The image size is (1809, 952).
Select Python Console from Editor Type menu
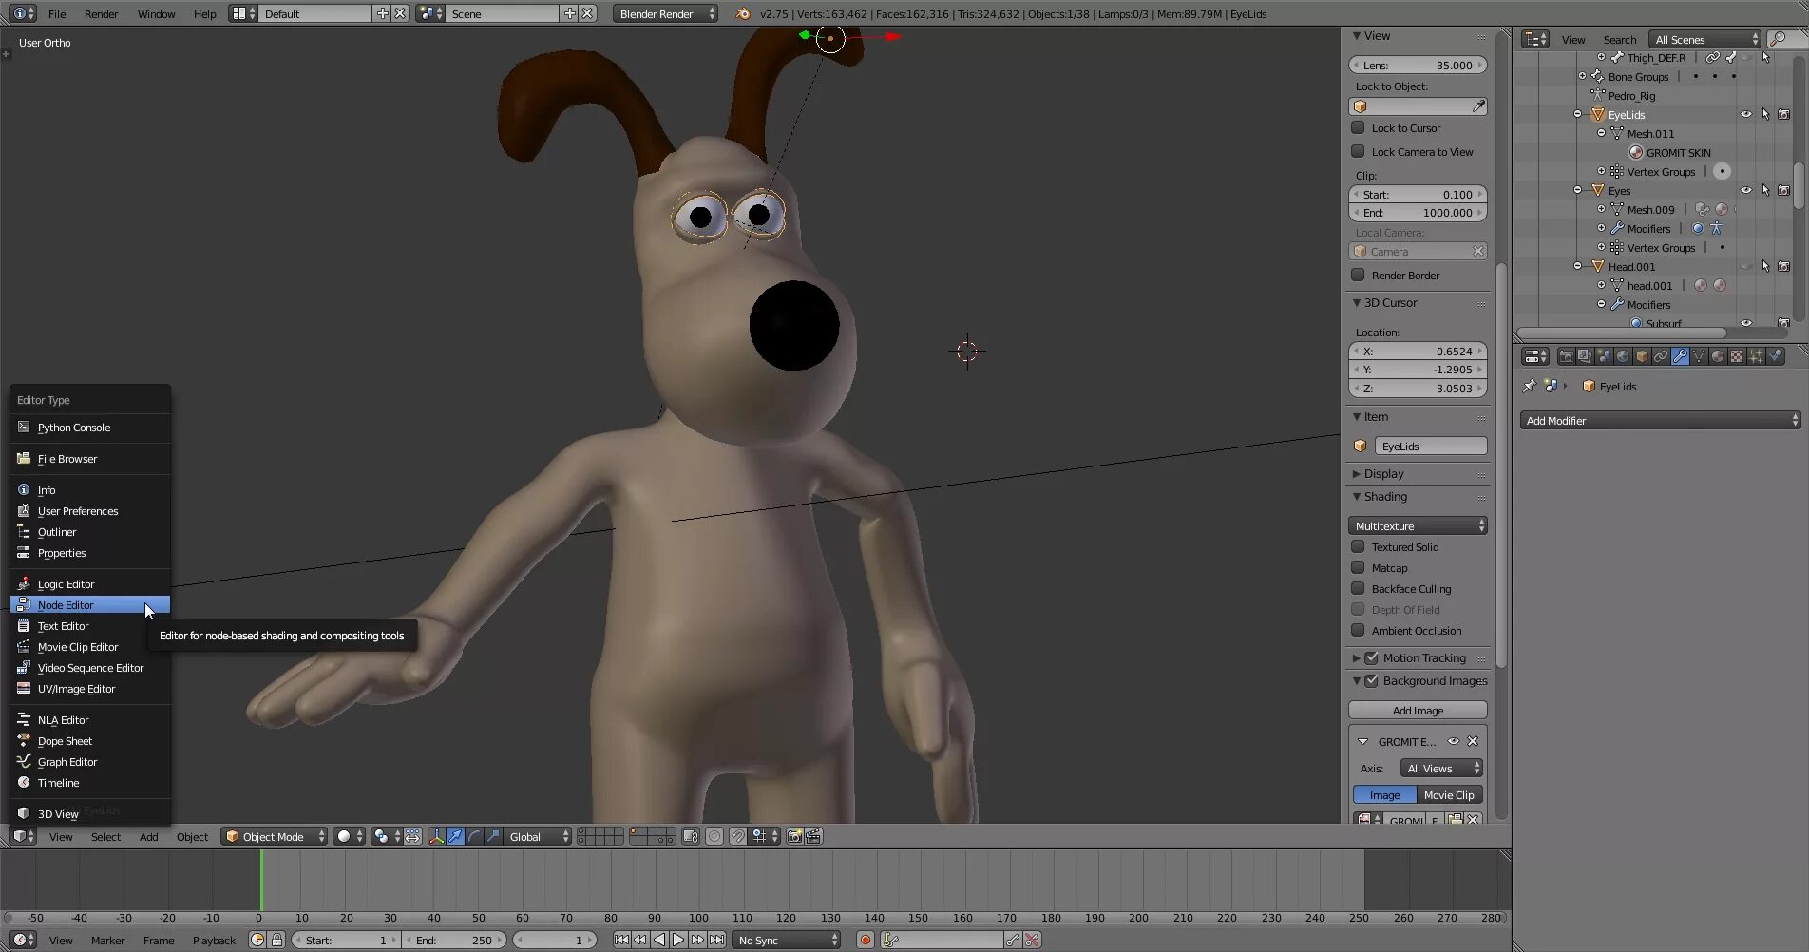coord(90,427)
